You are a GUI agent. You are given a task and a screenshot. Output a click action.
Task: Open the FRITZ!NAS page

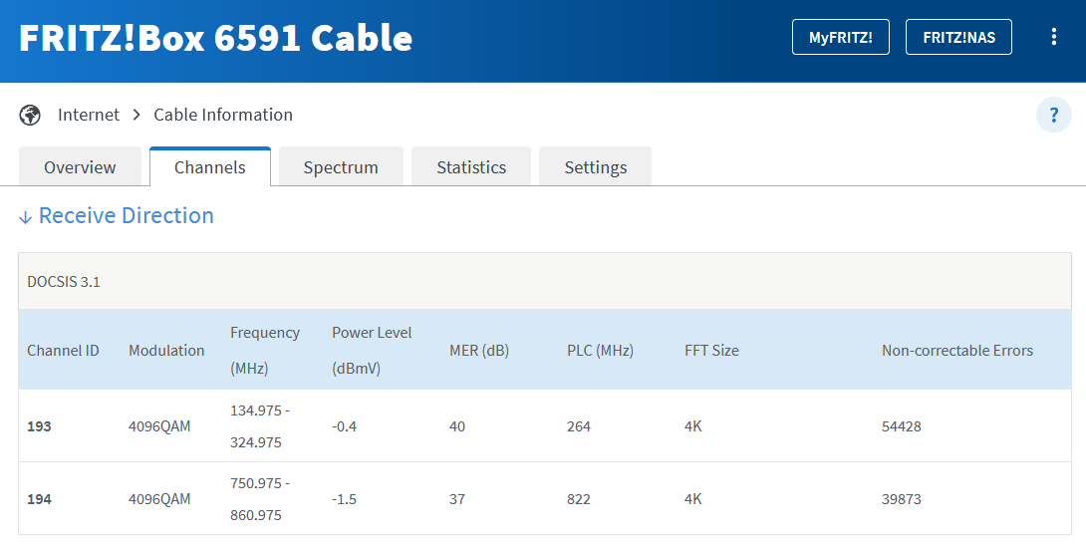(958, 37)
